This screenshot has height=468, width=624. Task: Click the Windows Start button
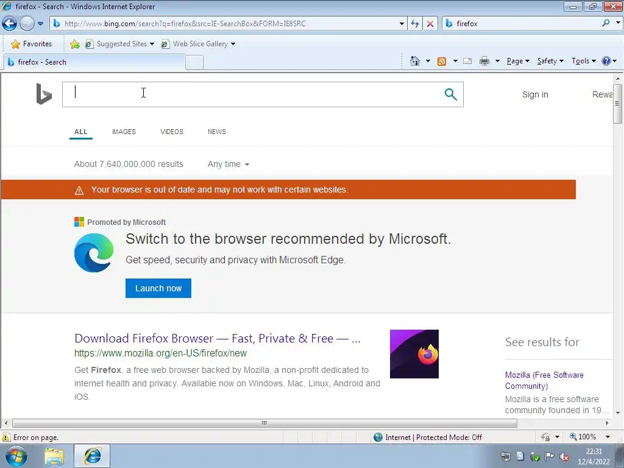point(16,456)
